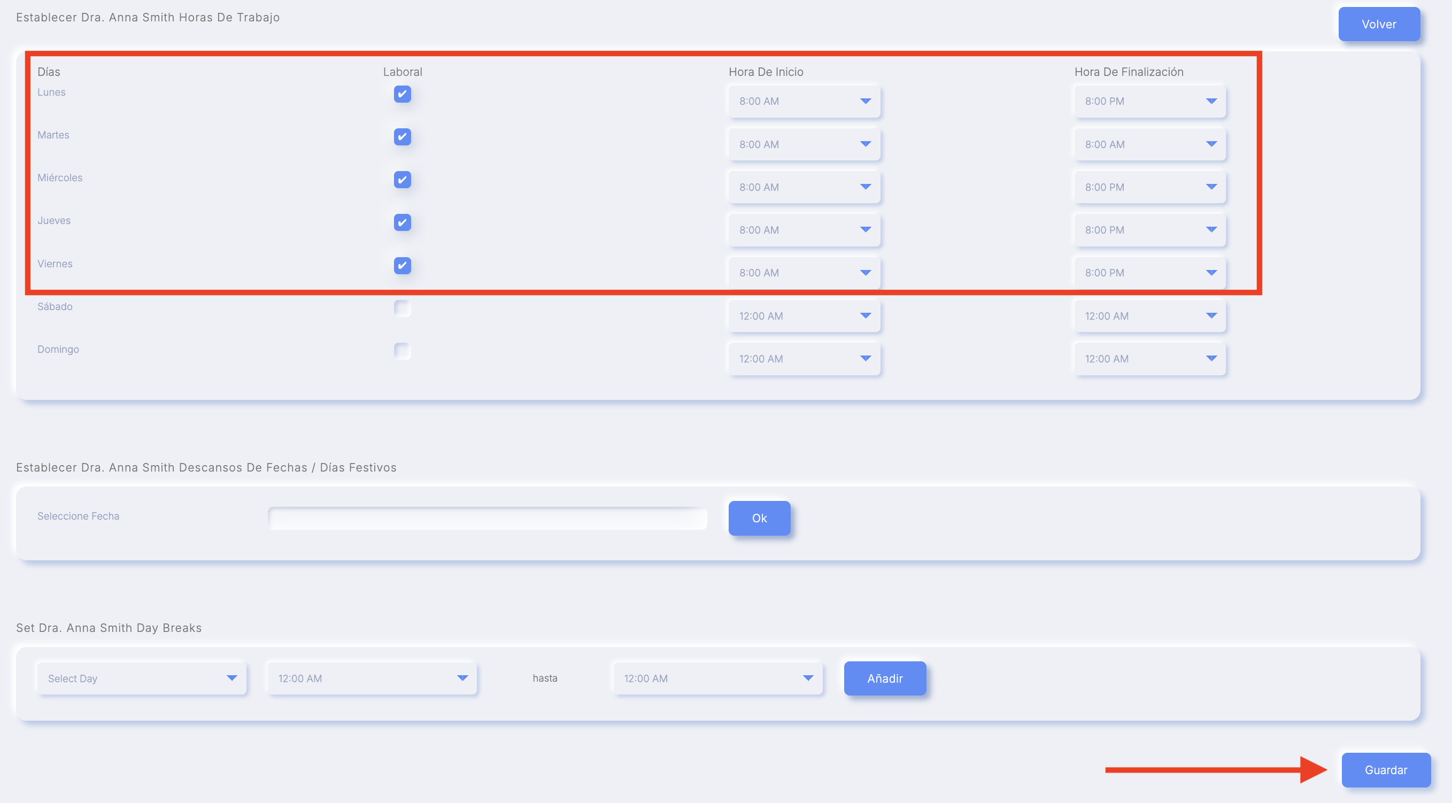Click the 'hasta' text between time dropdowns
Viewport: 1452px width, 803px height.
[545, 678]
